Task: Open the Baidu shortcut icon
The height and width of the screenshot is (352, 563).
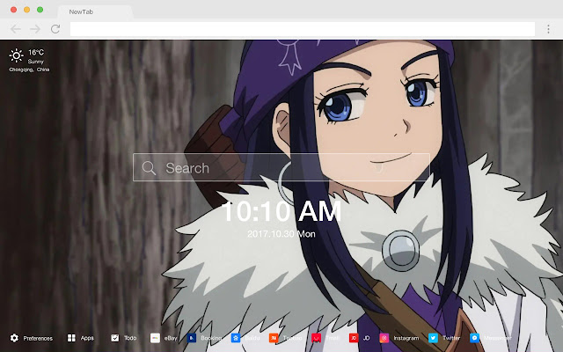Action: (236, 338)
